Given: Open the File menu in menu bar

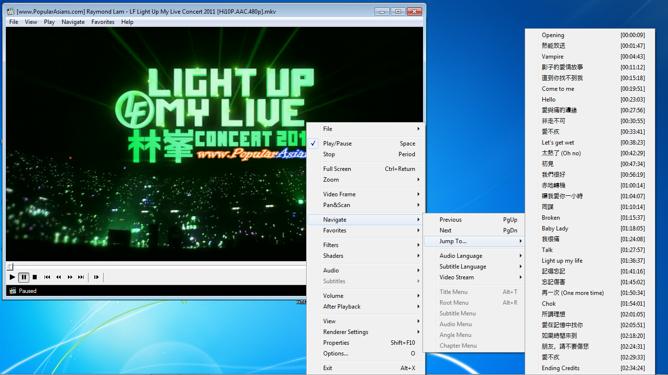Looking at the screenshot, I should pos(14,22).
